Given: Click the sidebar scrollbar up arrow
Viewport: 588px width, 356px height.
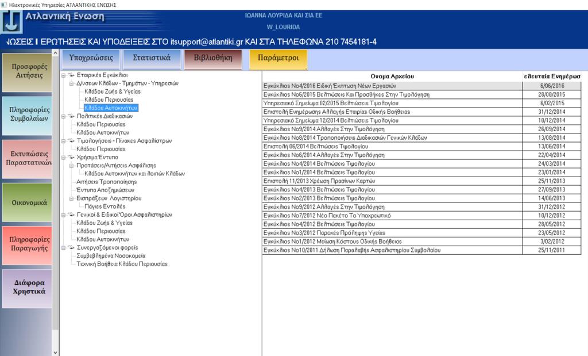Looking at the screenshot, I should point(56,53).
